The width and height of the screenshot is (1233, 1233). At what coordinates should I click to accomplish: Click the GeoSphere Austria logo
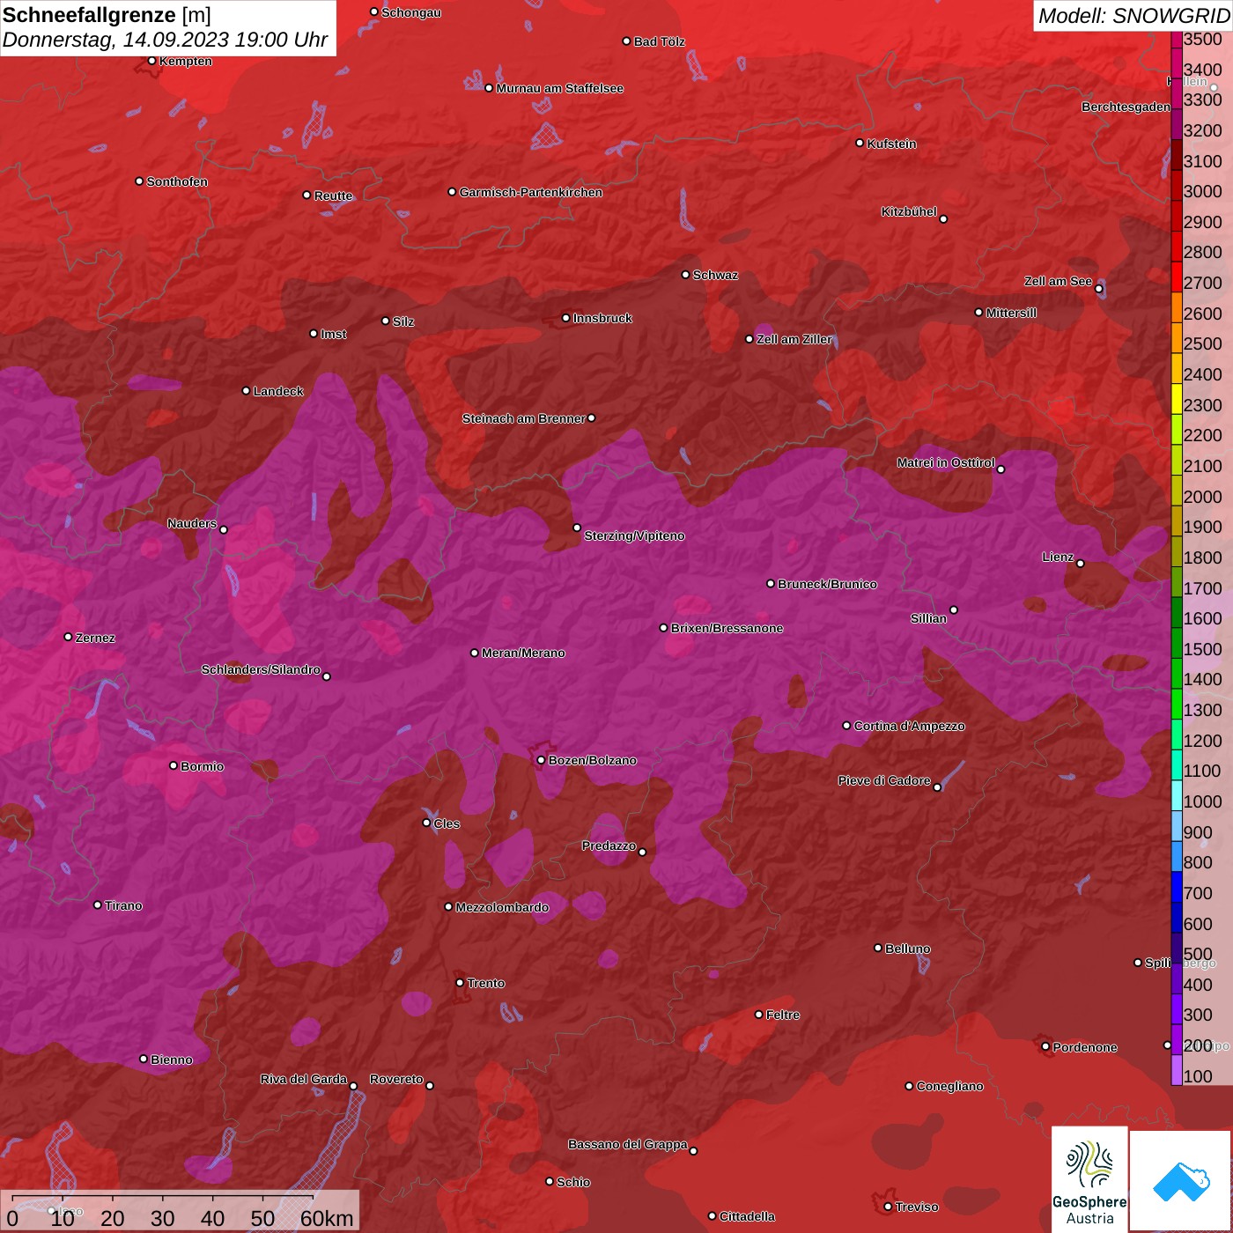1089,1178
